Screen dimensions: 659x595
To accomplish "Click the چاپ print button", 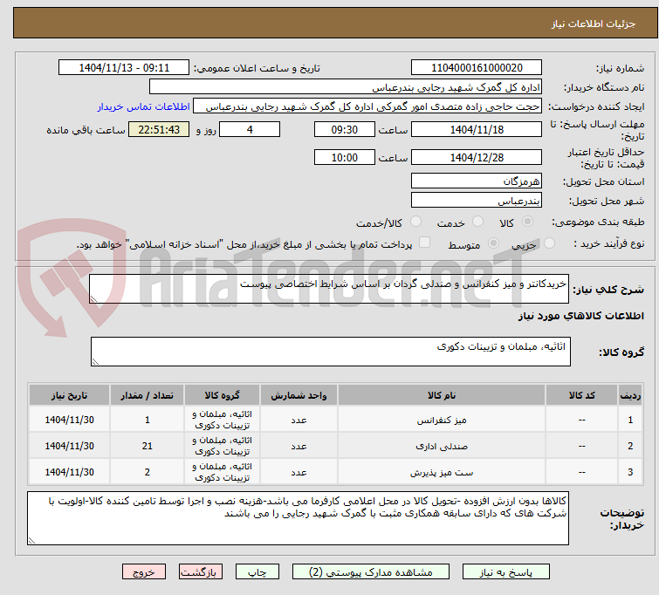I will [x=257, y=572].
